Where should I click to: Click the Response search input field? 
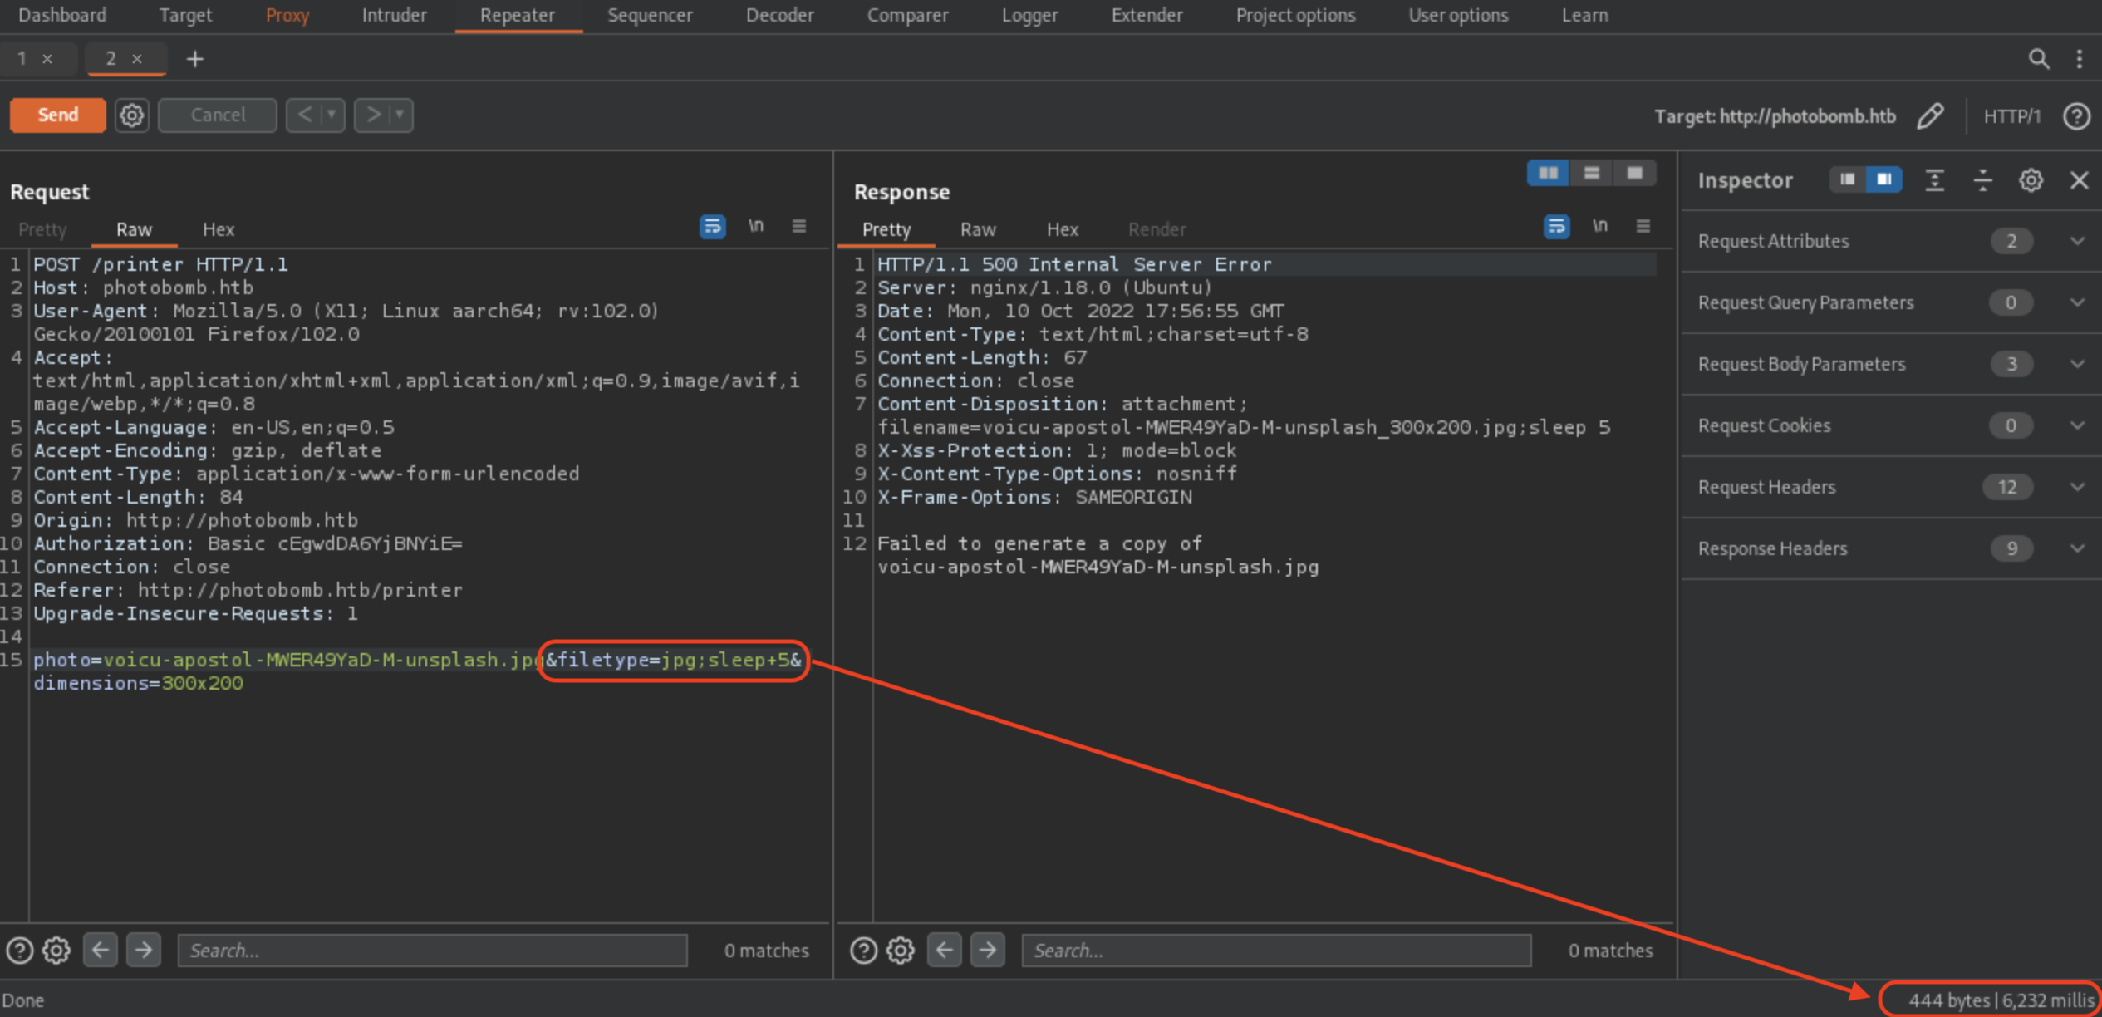pyautogui.click(x=1275, y=950)
